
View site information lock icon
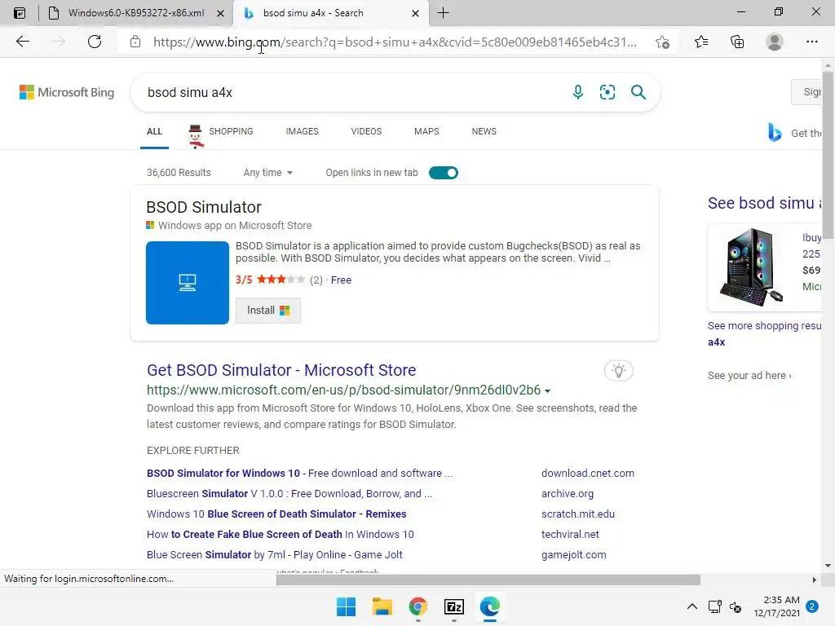135,42
